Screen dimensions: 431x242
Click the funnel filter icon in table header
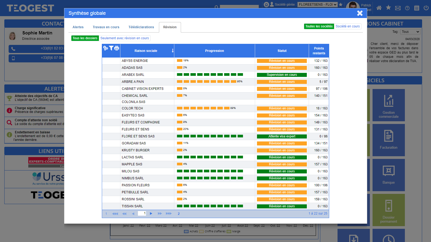[111, 48]
